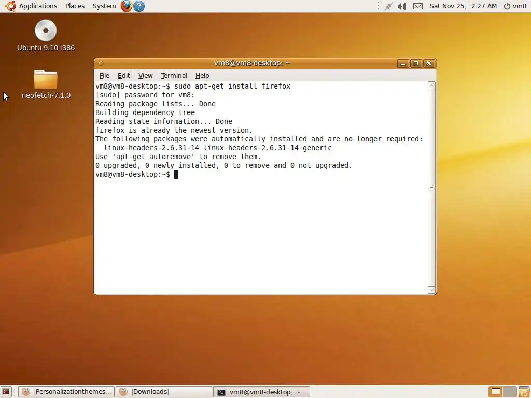Click the terminal scrollbar down arrow
The width and height of the screenshot is (531, 398).
[x=431, y=290]
